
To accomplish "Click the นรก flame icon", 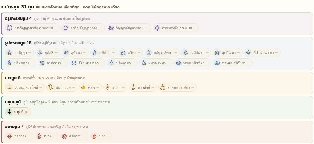I will (94, 136).
